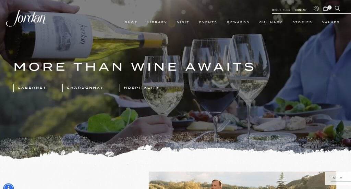351x189 pixels.
Task: Go to the Culinary section
Action: [271, 22]
